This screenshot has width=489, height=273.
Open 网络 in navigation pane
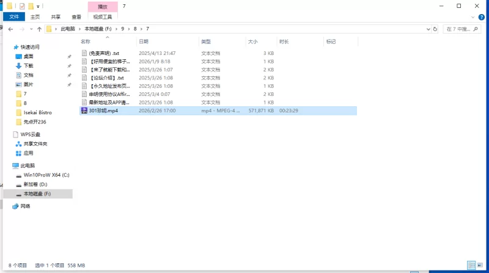[x=25, y=206]
